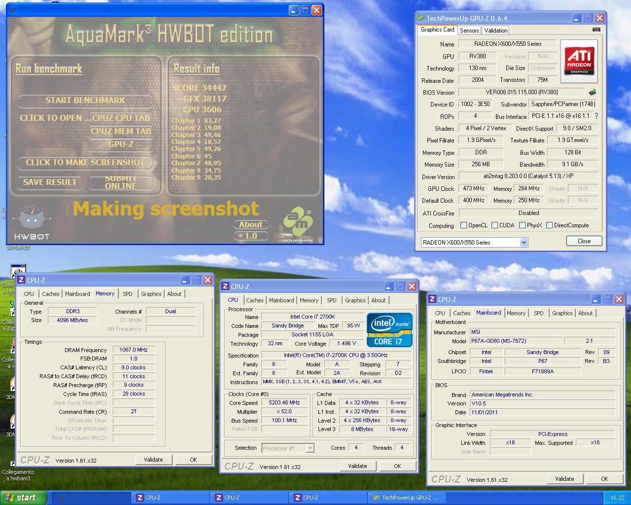The image size is (631, 505).
Task: Open Graphics tab in CPU-Z Mainboard window
Action: (x=562, y=313)
